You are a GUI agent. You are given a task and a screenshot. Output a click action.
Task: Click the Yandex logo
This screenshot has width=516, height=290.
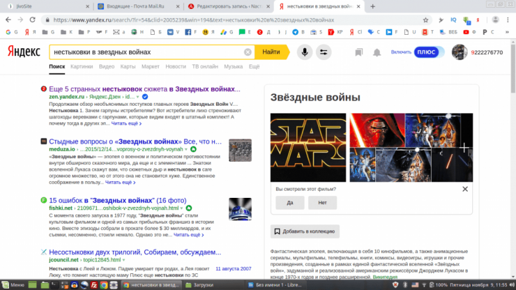(x=24, y=52)
